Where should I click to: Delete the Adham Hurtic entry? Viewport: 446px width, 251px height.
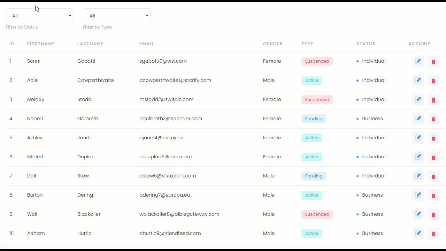[433, 234]
